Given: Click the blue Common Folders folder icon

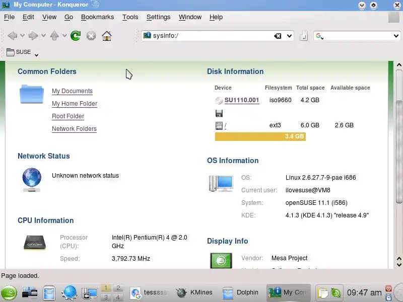Looking at the screenshot, I should [x=32, y=94].
